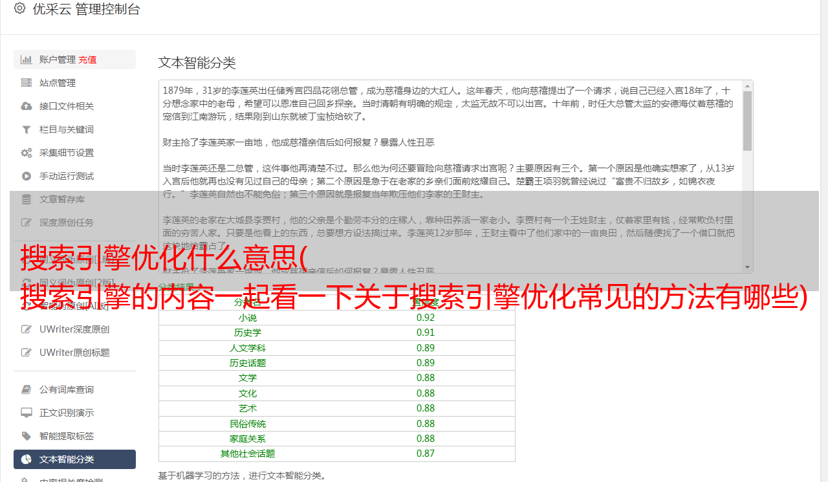
Task: Click the text area scrollbar up arrow
Action: 748,85
